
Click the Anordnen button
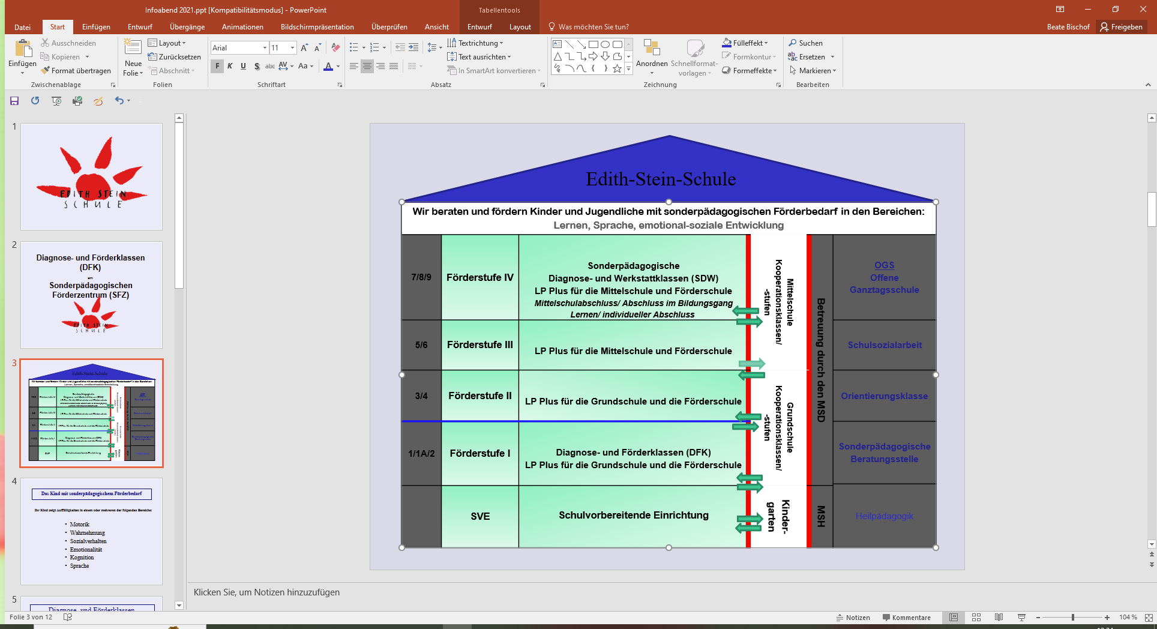pyautogui.click(x=652, y=57)
